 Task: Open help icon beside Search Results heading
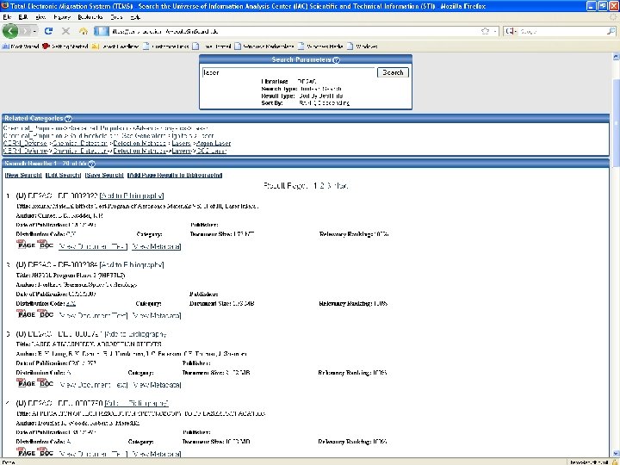tap(92, 164)
